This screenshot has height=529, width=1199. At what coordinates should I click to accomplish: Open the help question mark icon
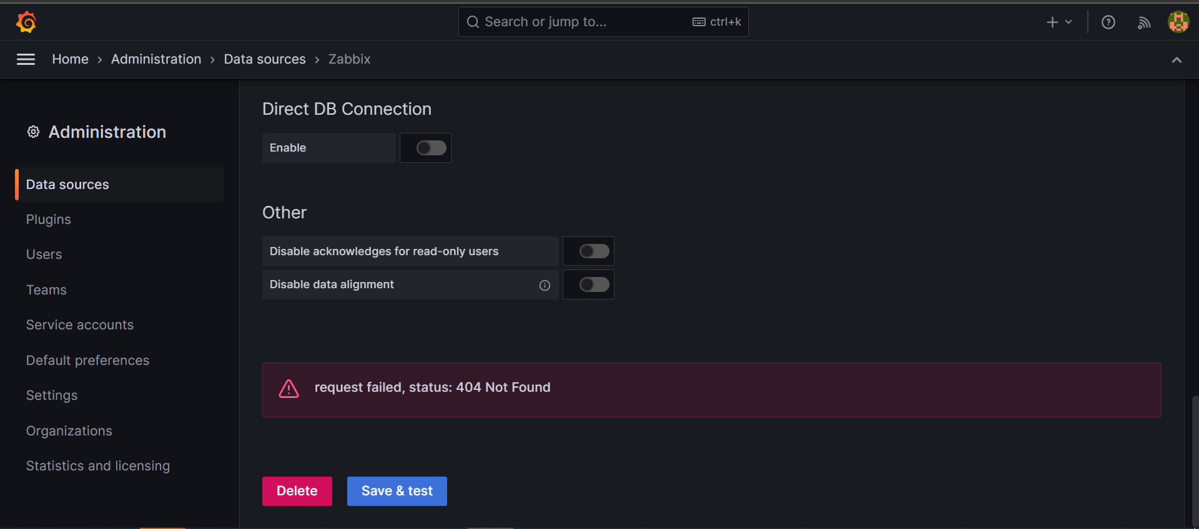pyautogui.click(x=1108, y=22)
